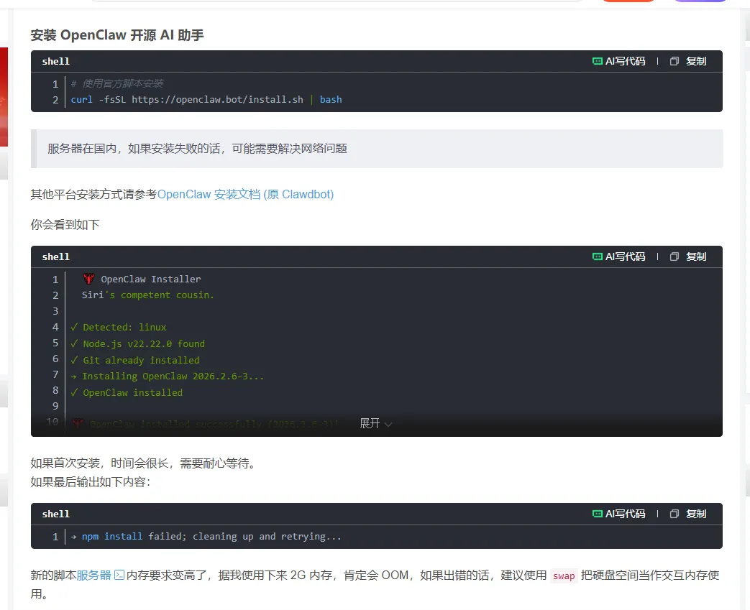Click the comment line 使用官方脚本安装
750x610 pixels.
pos(117,83)
